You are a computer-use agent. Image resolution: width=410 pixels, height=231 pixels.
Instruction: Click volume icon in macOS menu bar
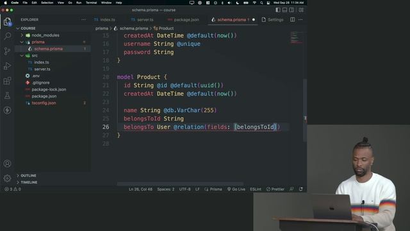pos(229,3)
